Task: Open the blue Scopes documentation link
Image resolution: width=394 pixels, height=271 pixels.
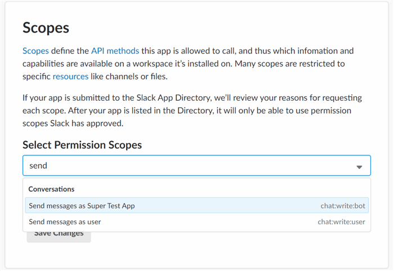Action: (x=35, y=51)
